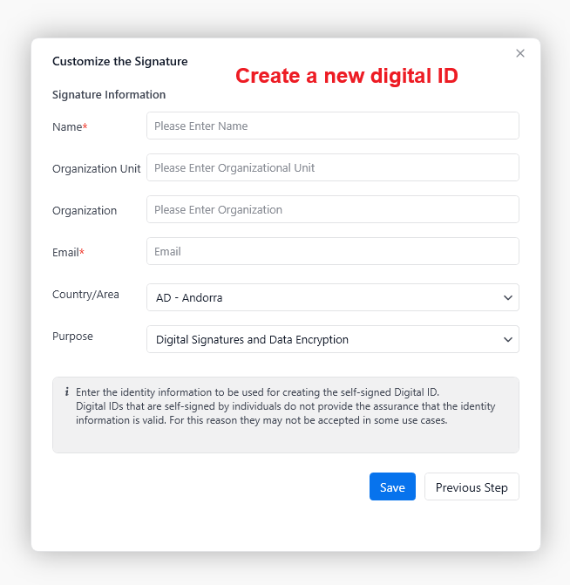The image size is (570, 585).
Task: Click the Country/Area label
Action: pos(85,295)
